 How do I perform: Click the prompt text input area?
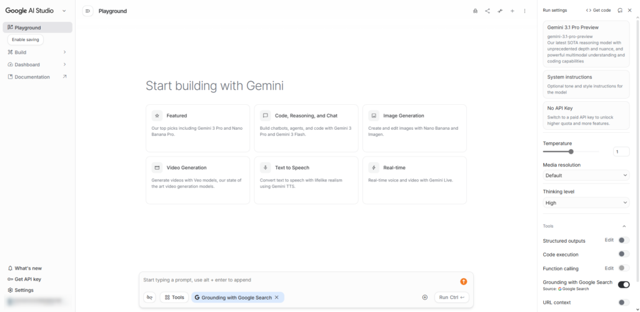[300, 280]
